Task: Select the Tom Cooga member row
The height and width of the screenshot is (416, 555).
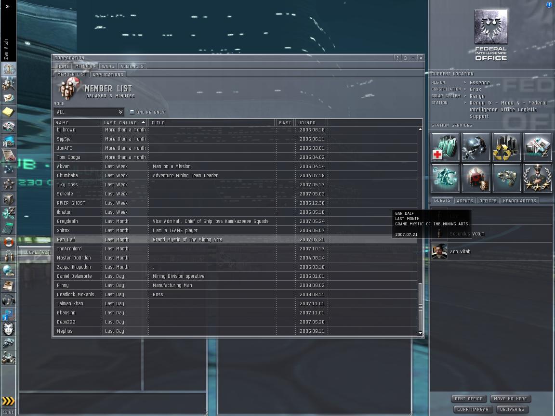Action: pos(236,157)
